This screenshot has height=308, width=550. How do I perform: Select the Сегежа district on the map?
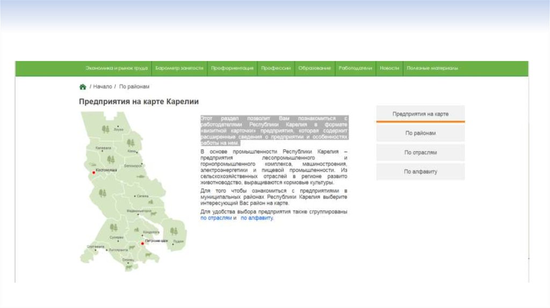[x=142, y=196]
